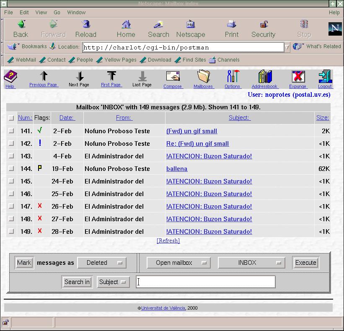Open the Netscape toolbar Search
This screenshot has height=331, width=344.
click(158, 24)
